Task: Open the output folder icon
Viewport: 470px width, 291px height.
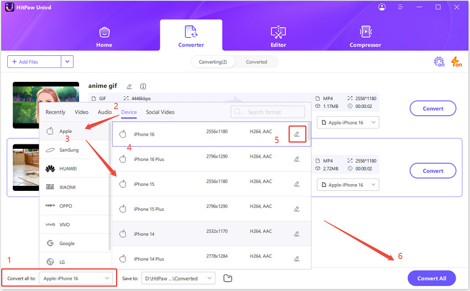Action: [228, 278]
